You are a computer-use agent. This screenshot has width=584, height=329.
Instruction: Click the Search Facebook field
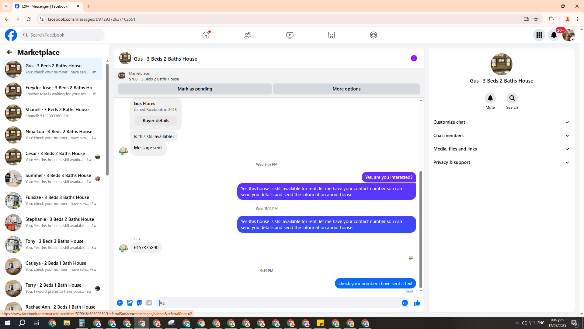62,35
